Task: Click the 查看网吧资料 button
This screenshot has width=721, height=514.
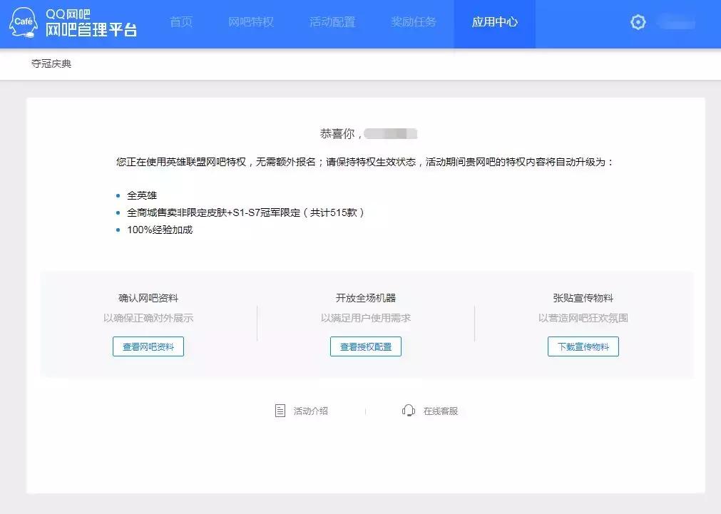Action: pyautogui.click(x=148, y=346)
